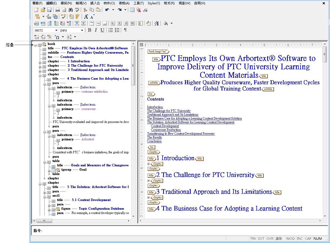Toggle OVR overtype indicator in status bar
Viewport: 330px width, 243px height.
270,239
